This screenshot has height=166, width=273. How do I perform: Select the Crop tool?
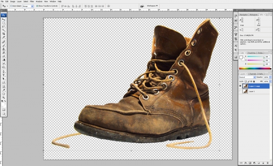[x=4, y=34]
